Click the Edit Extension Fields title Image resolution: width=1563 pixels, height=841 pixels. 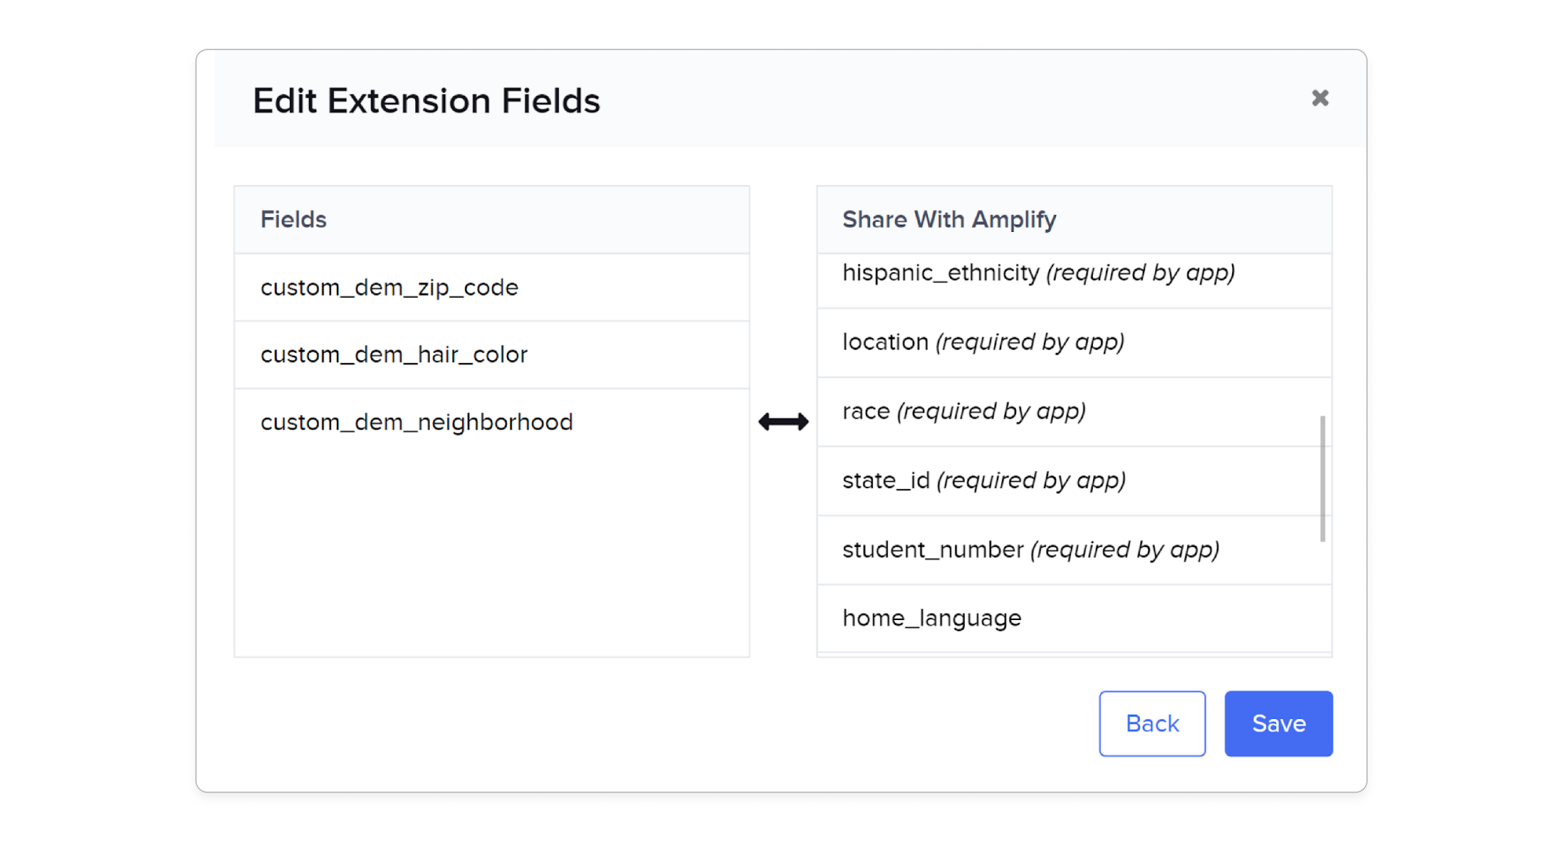[x=426, y=99]
